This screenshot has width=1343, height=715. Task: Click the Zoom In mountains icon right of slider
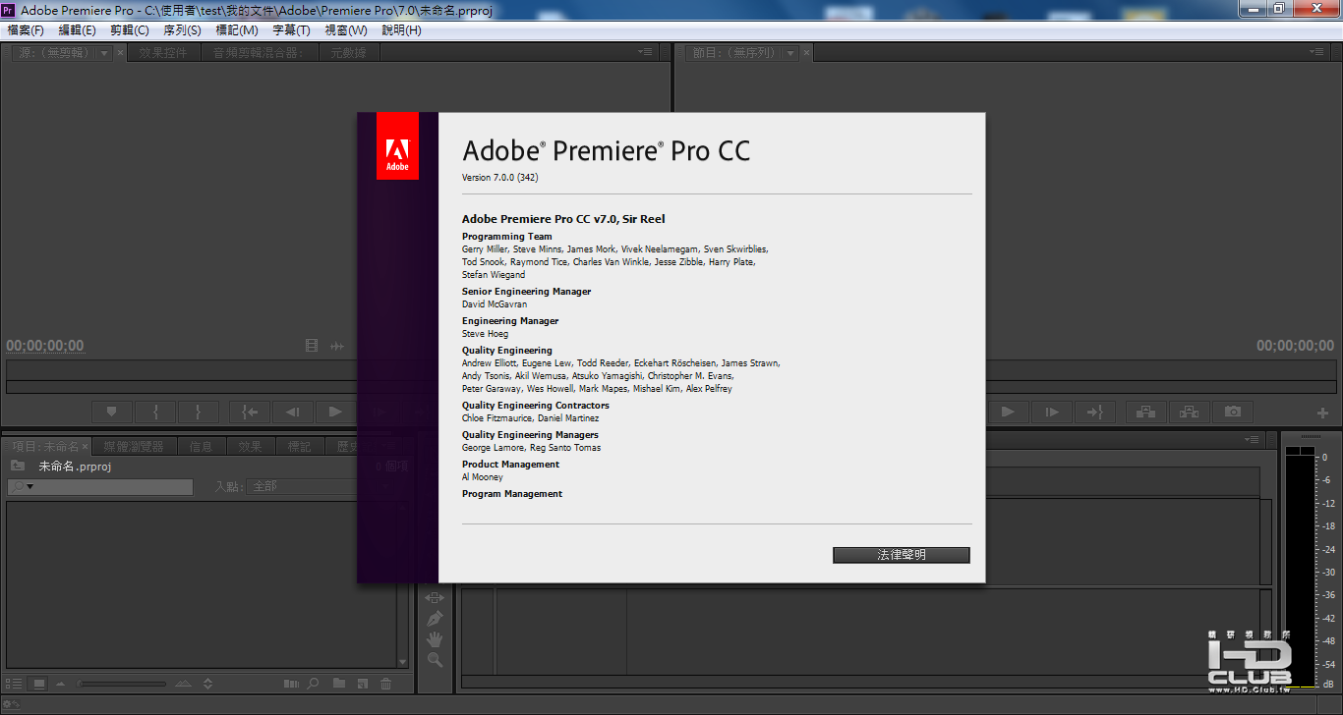(184, 684)
